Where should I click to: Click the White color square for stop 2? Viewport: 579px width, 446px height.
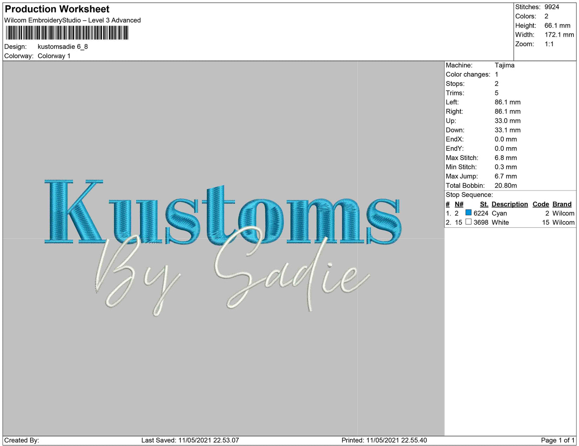coord(469,222)
